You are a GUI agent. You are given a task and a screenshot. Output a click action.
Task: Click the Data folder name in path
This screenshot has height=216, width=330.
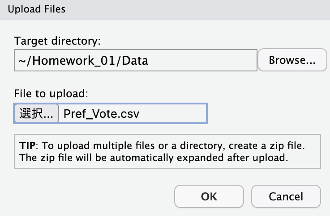(x=135, y=61)
